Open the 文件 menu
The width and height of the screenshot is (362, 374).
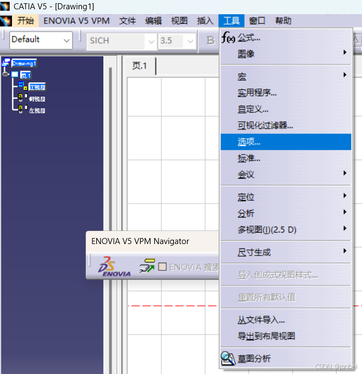(127, 21)
